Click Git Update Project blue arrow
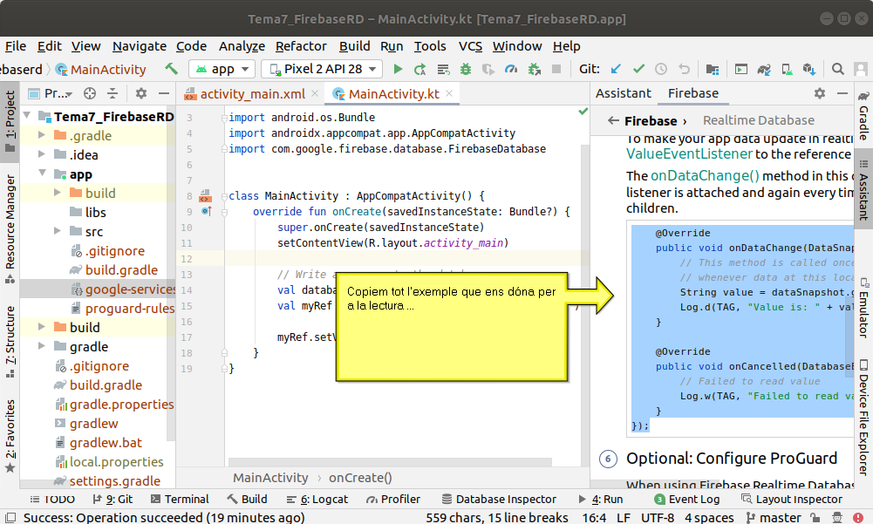This screenshot has width=873, height=524. 615,69
